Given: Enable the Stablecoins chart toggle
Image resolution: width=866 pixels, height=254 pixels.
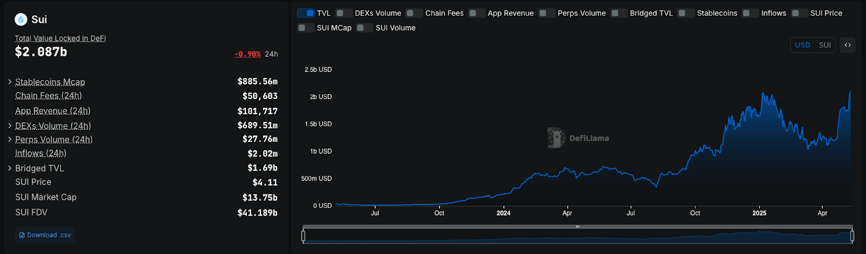Looking at the screenshot, I should pos(686,13).
